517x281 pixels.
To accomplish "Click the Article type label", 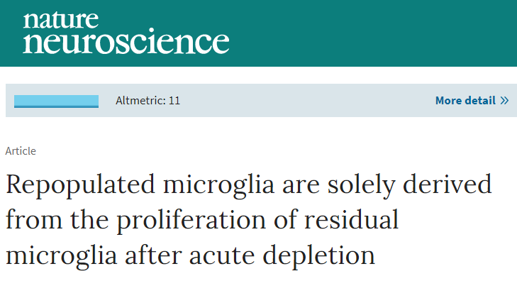I will click(21, 150).
